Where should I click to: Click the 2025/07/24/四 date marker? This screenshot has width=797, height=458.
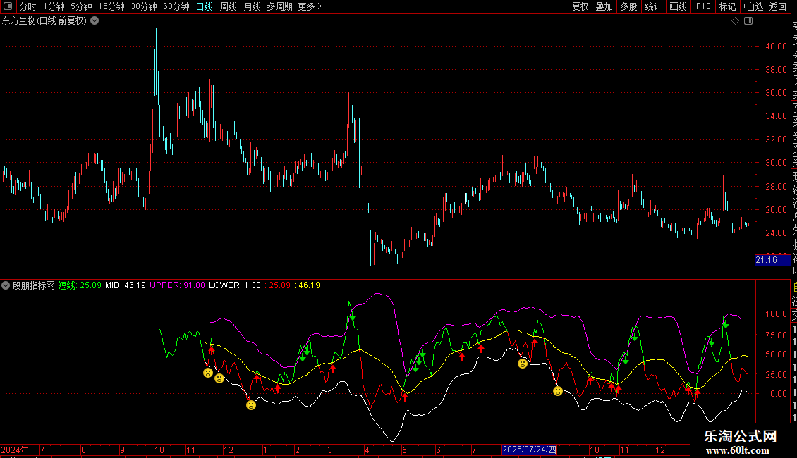(x=529, y=450)
